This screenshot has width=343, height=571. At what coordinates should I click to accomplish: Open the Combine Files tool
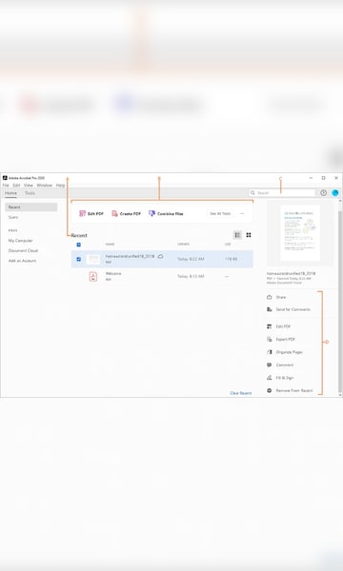[166, 214]
